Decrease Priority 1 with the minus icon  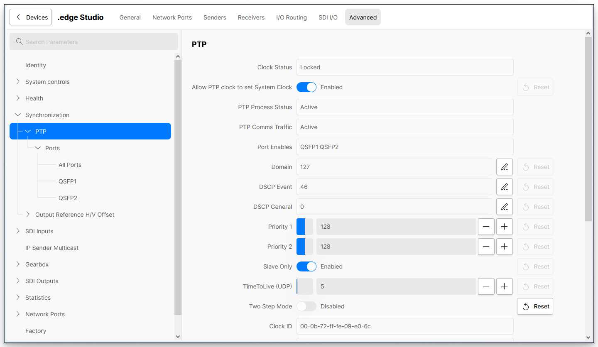[486, 227]
